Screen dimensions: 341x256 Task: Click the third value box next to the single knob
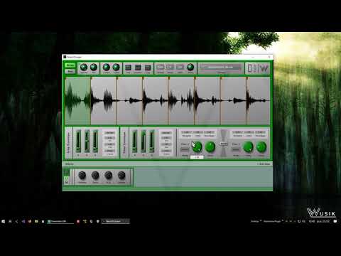pyautogui.click(x=180, y=67)
